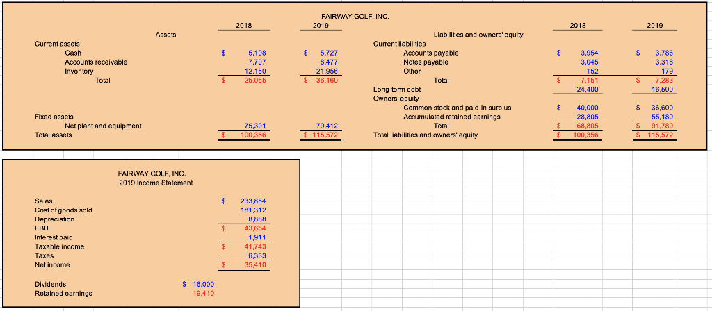The image size is (712, 311).
Task: Select the Depreciation label
Action: 54,219
